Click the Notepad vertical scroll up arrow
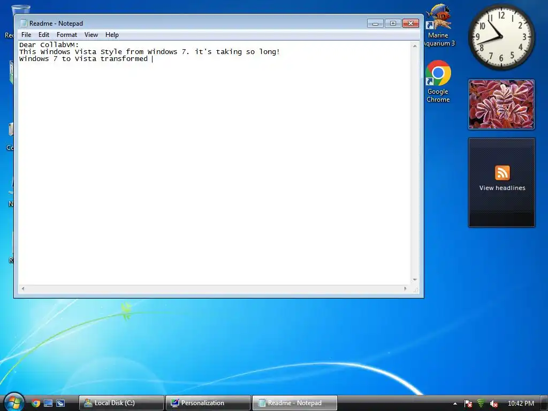Image resolution: width=548 pixels, height=411 pixels. [x=415, y=46]
